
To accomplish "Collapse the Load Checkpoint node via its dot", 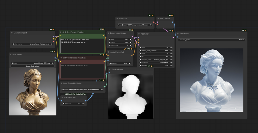I will tap(12, 33).
